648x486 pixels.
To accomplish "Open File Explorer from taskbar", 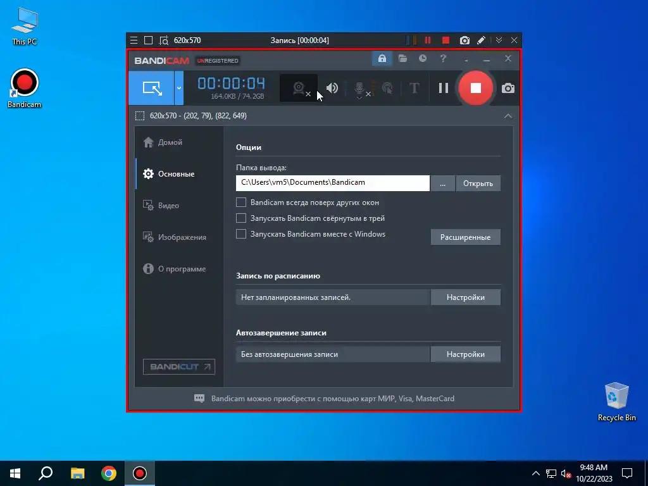I will click(77, 473).
